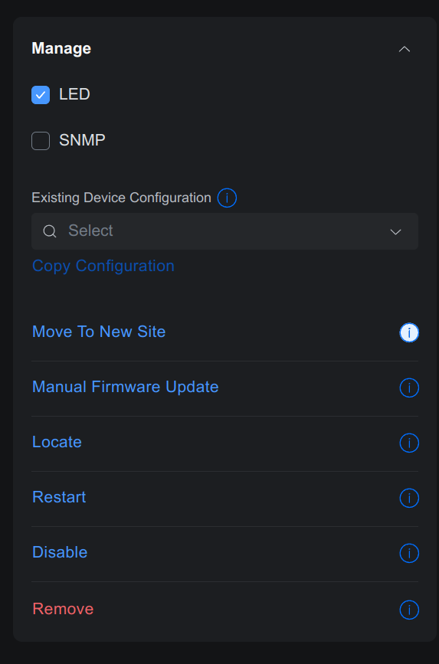The width and height of the screenshot is (439, 664).
Task: View info icon for Manual Firmware Update
Action: click(409, 388)
